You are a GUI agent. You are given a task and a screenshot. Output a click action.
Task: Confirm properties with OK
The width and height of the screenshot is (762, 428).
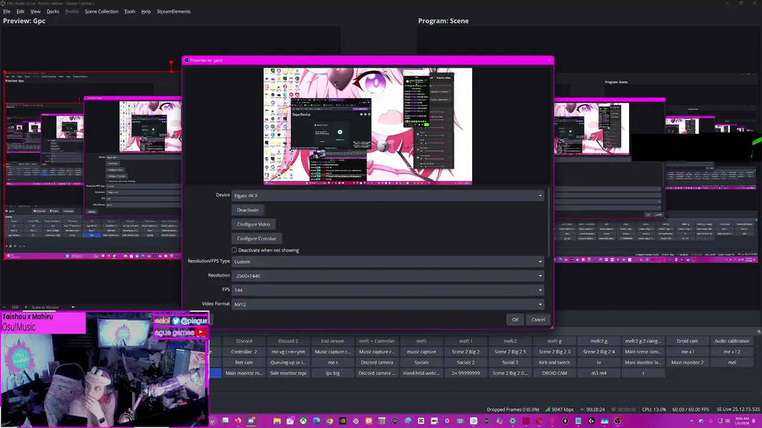click(516, 320)
